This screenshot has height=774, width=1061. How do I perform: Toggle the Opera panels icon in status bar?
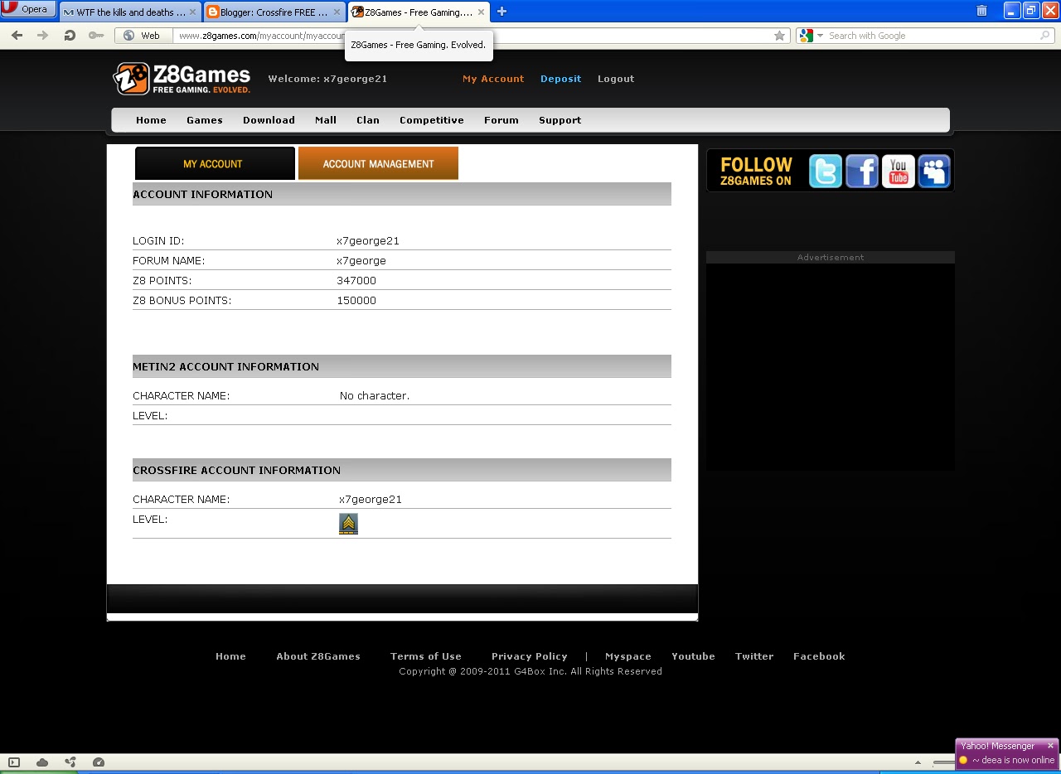(x=13, y=762)
